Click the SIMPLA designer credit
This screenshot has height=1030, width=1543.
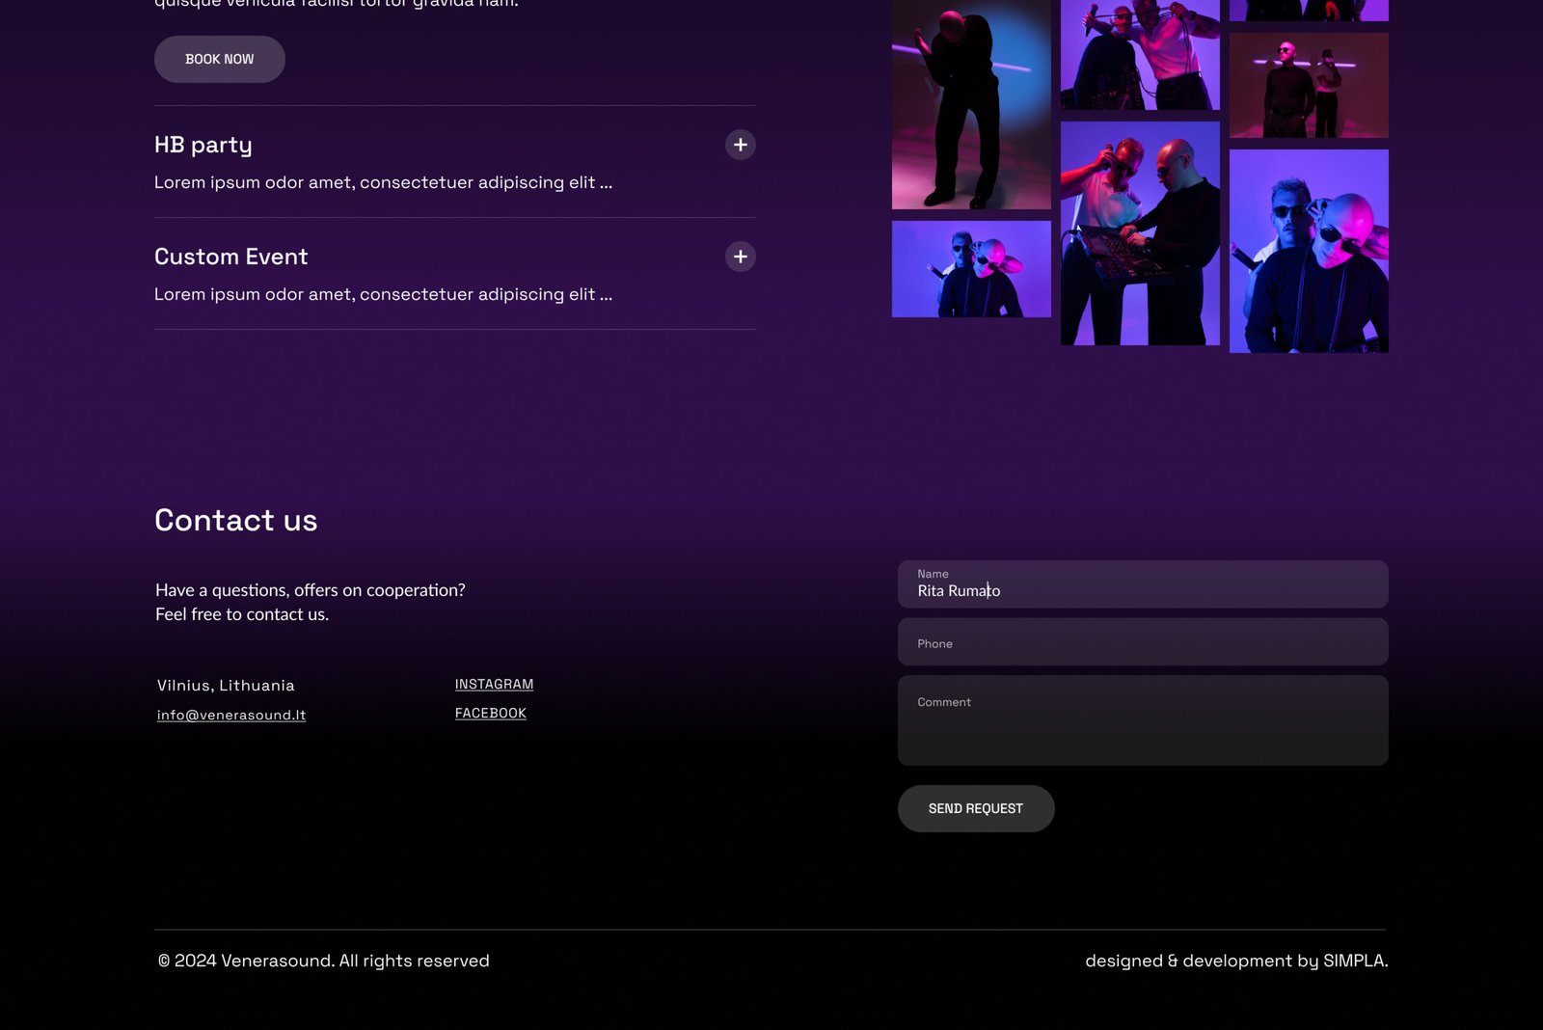click(x=1353, y=961)
